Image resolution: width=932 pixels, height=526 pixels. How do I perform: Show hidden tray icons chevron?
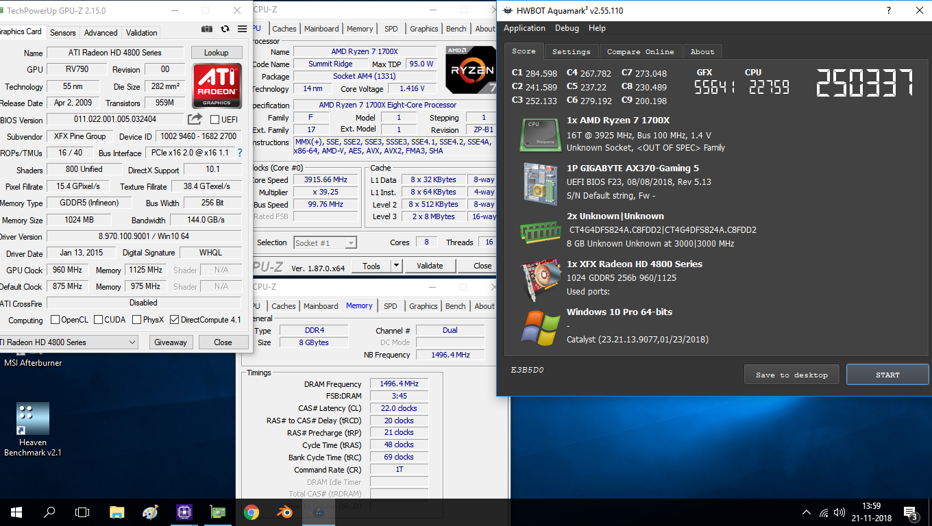(x=807, y=512)
